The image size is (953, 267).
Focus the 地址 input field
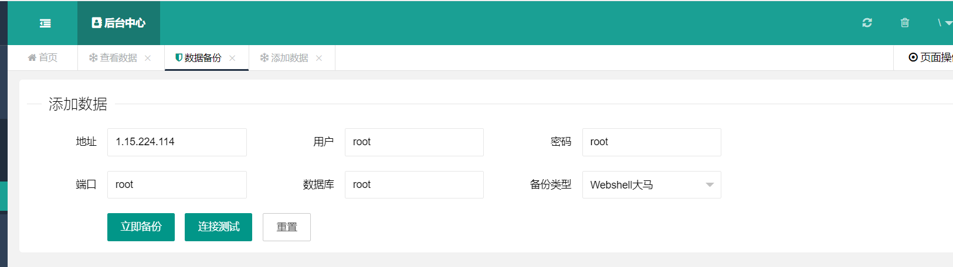pos(177,142)
